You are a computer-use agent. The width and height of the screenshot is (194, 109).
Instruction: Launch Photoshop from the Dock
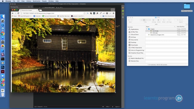click(x=3, y=67)
